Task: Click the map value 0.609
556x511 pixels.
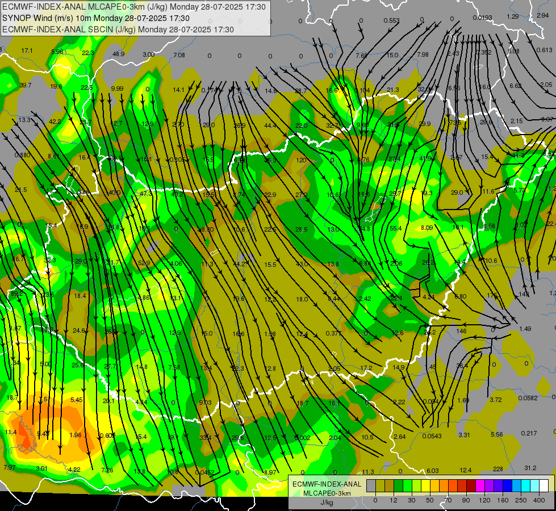Action: [107, 435]
